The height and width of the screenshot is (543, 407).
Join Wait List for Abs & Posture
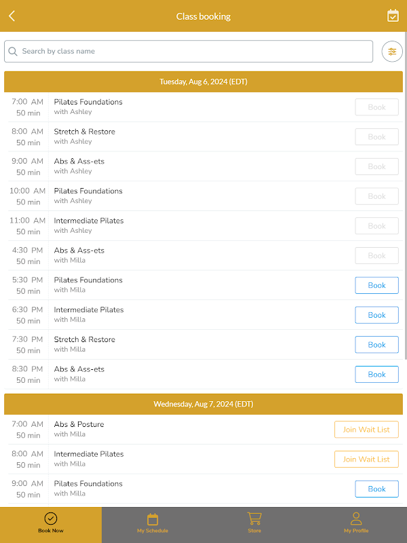(x=366, y=430)
